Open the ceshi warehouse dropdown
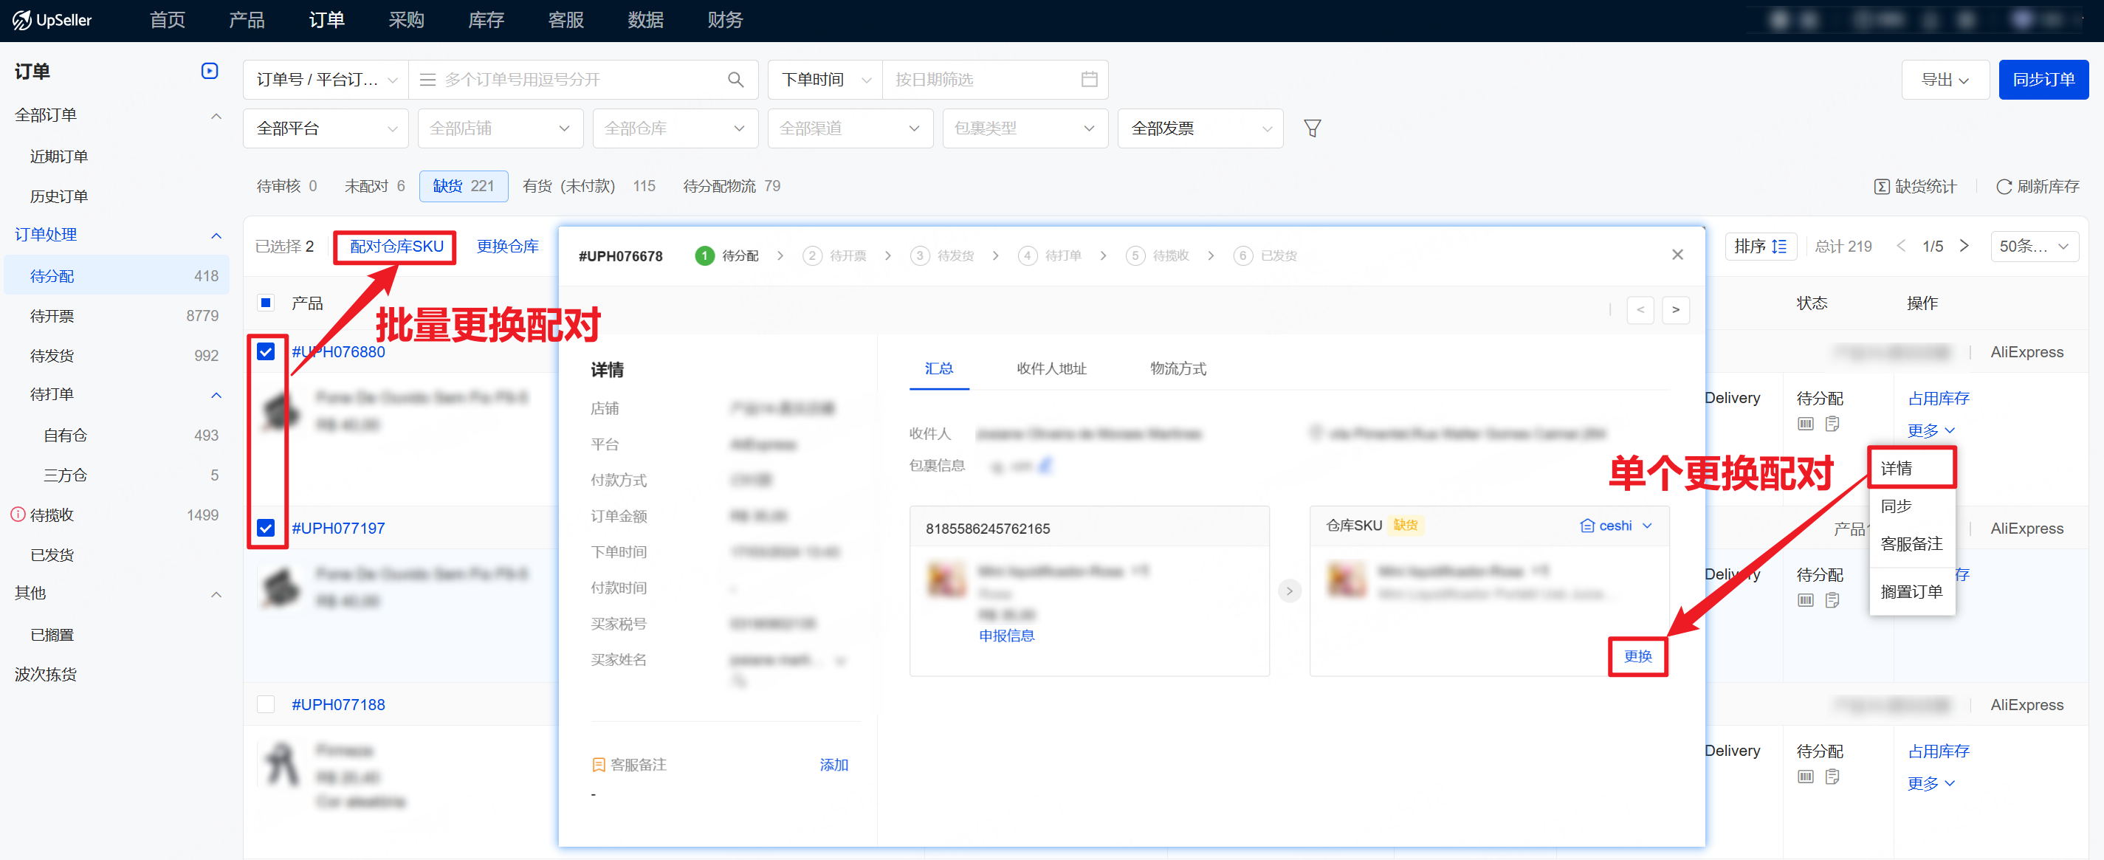The image size is (2104, 860). tap(1616, 525)
